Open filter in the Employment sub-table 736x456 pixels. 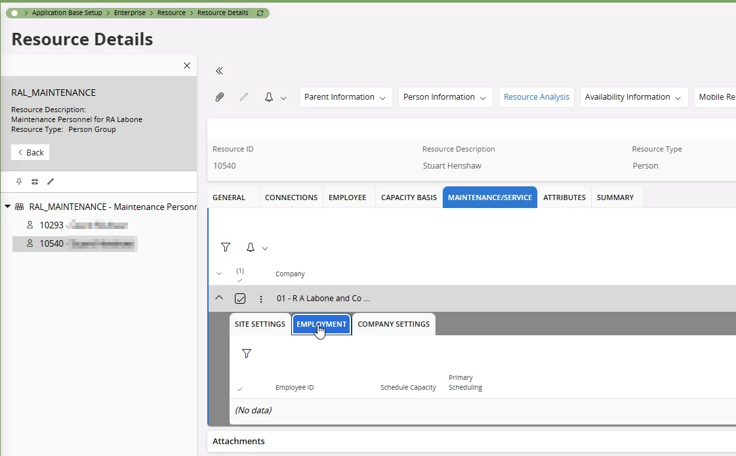point(247,354)
